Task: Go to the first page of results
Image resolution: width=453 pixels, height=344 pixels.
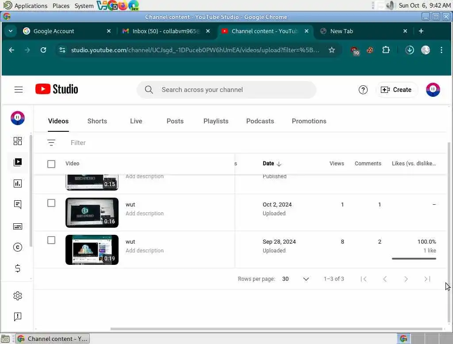Action: (364, 279)
